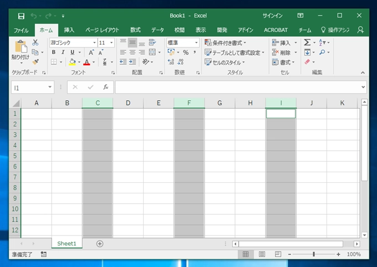Open the Insert cells (挿入) dropdown
Image resolution: width=377 pixels, height=267 pixels.
(x=296, y=43)
